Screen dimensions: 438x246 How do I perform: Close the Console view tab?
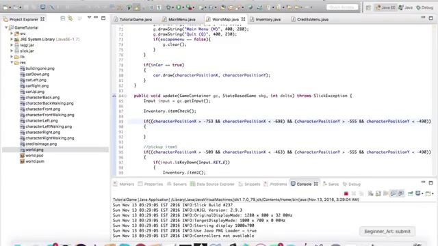(315, 184)
